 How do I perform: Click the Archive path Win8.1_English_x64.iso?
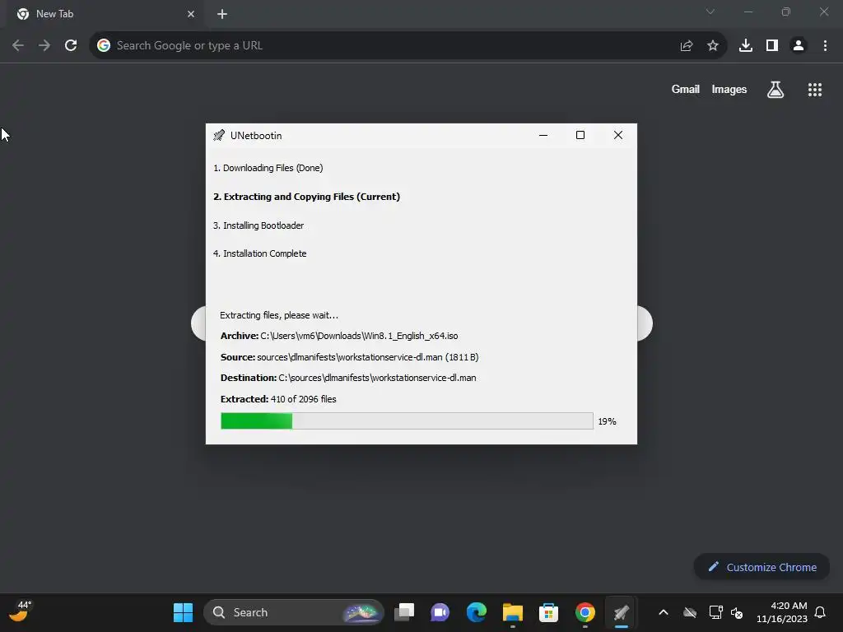point(359,336)
